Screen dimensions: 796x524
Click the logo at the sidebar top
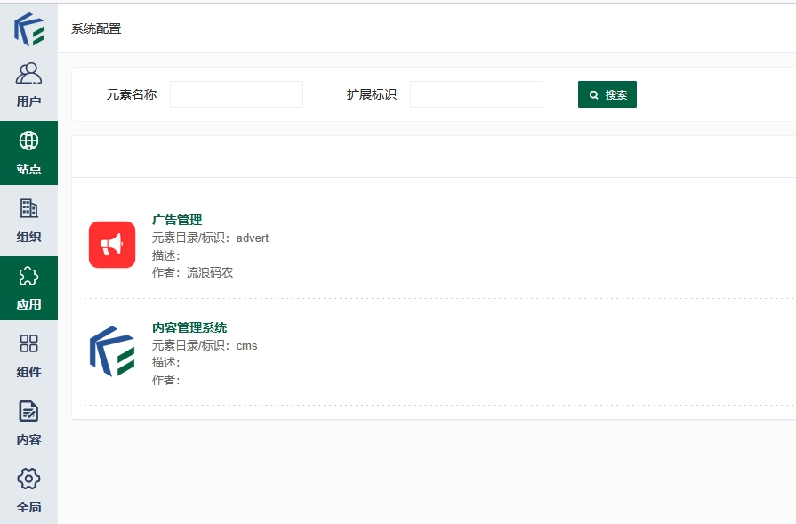(28, 28)
